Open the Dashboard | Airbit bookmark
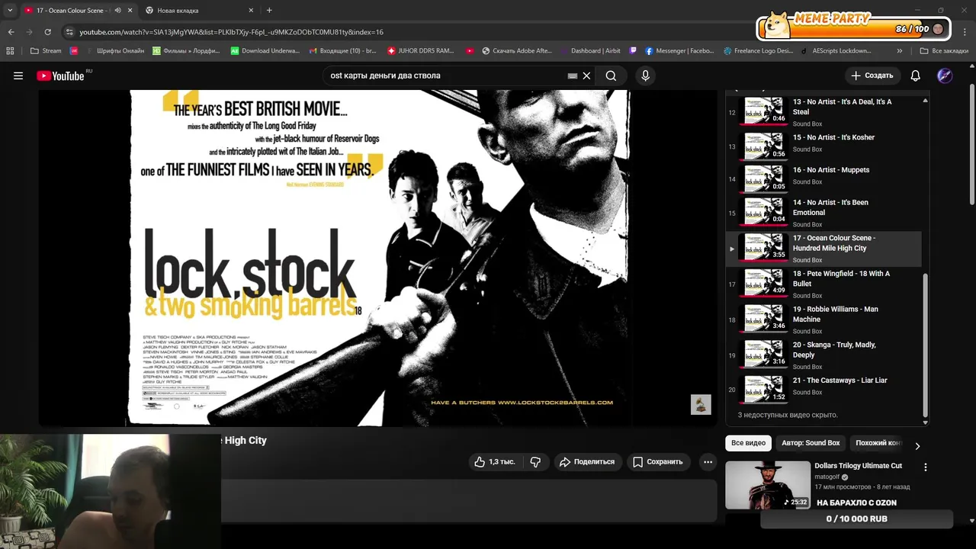 pos(591,51)
